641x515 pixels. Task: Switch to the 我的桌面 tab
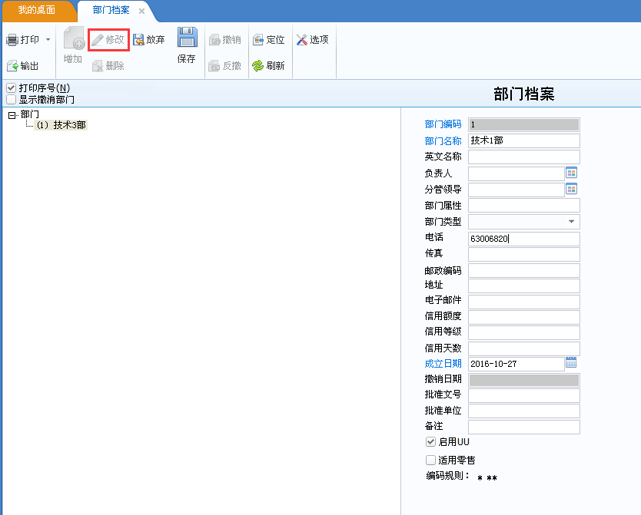click(37, 11)
